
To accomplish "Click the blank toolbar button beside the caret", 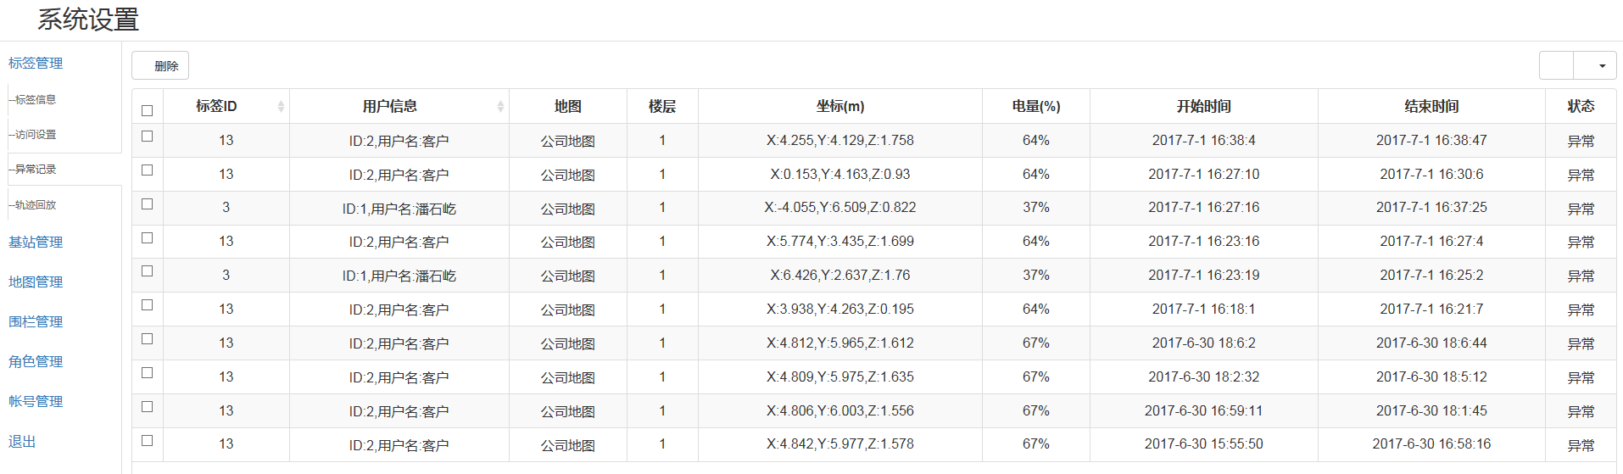I will coord(1556,65).
